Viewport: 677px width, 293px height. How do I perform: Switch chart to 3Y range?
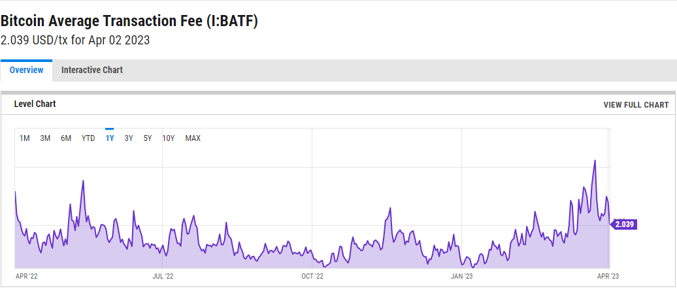point(129,138)
